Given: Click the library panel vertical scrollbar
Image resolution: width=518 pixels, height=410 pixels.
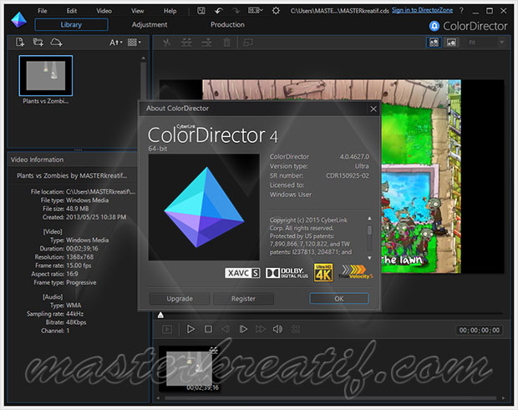Looking at the screenshot, I should pyautogui.click(x=144, y=79).
